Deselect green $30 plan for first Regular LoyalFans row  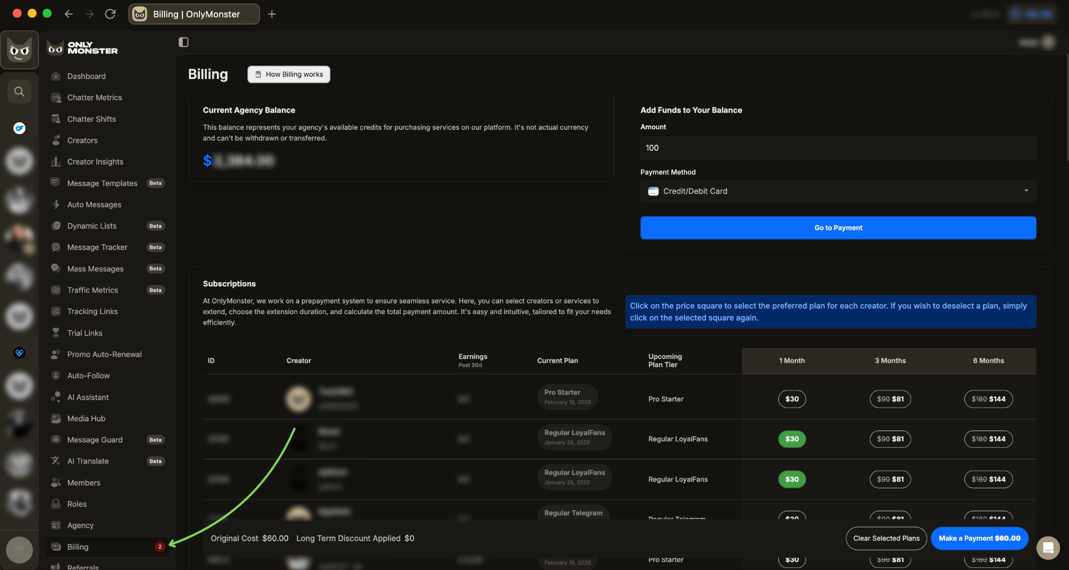pyautogui.click(x=792, y=439)
